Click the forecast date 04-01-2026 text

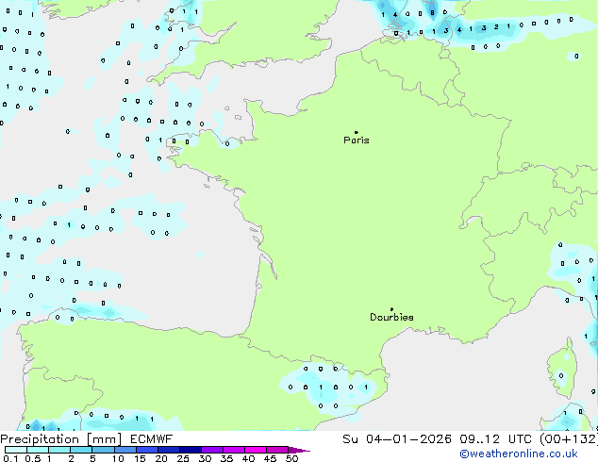(x=408, y=439)
